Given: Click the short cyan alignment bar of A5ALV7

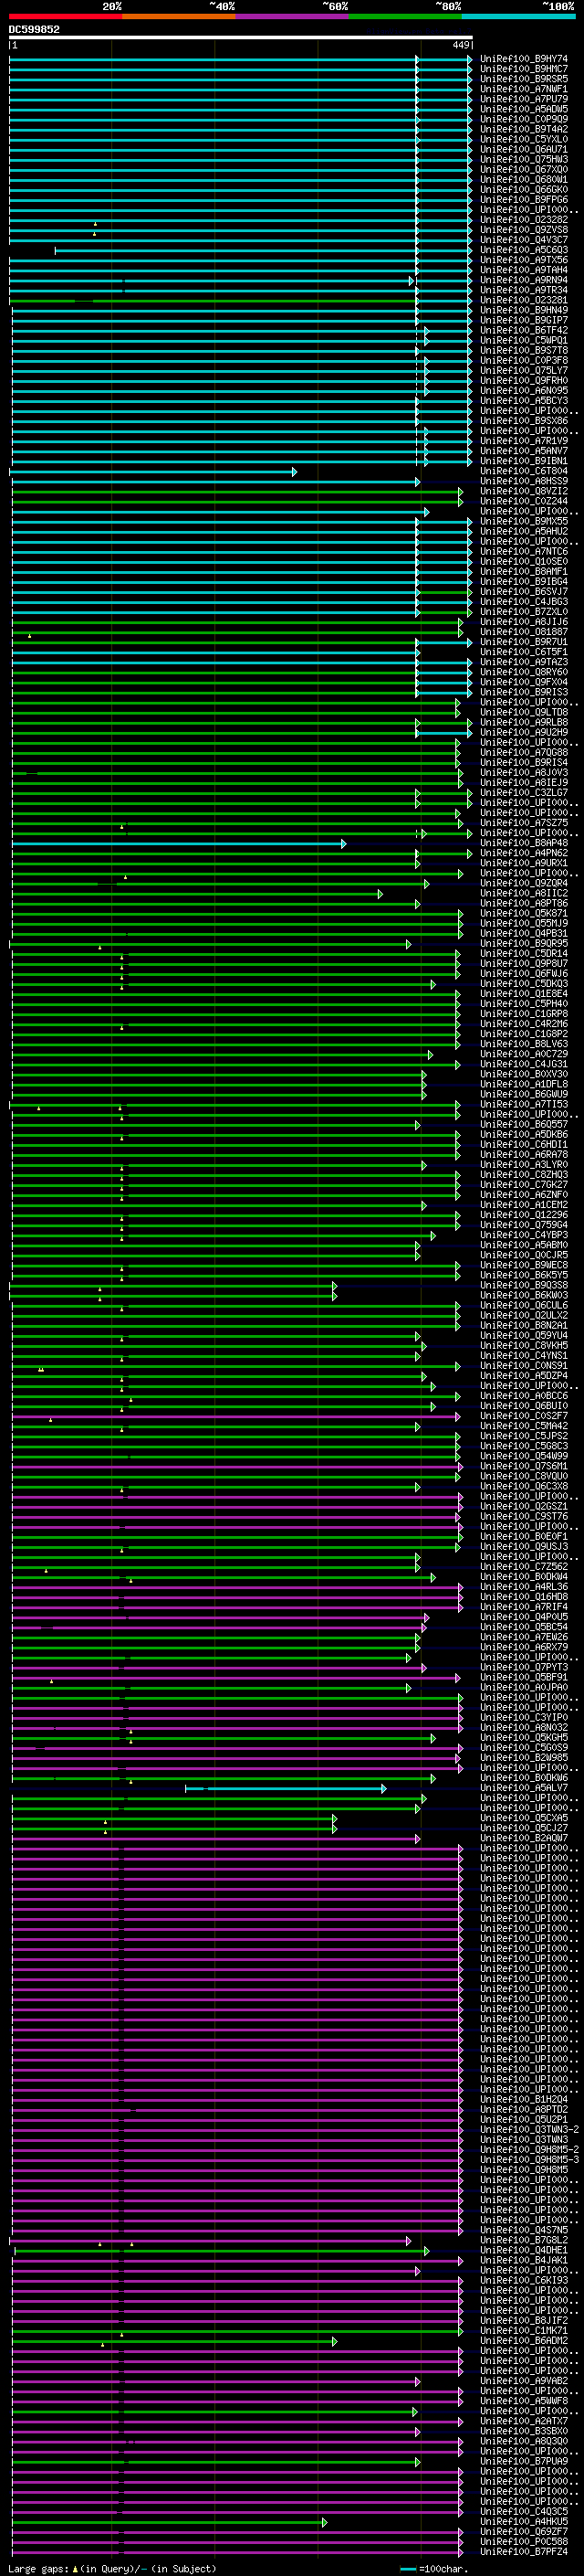Looking at the screenshot, I should point(286,1789).
